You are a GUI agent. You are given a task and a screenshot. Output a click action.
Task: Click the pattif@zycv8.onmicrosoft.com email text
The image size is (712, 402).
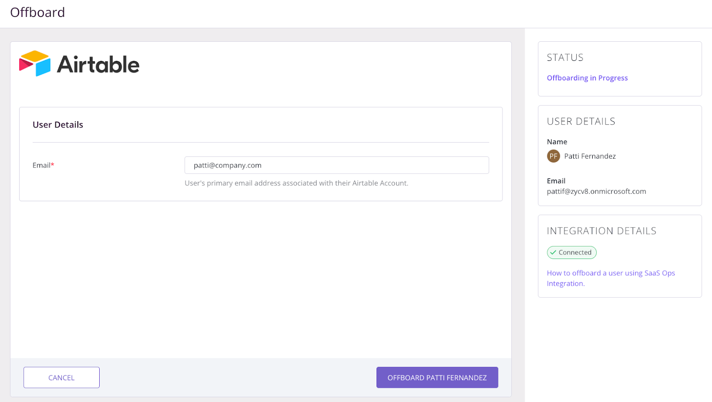596,191
